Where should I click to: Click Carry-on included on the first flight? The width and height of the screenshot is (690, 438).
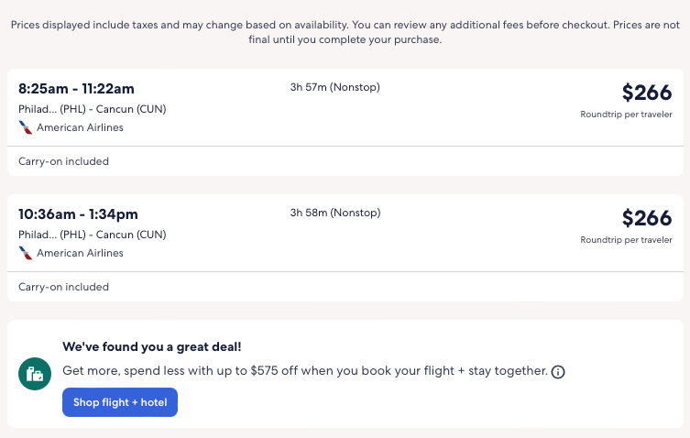pyautogui.click(x=63, y=161)
